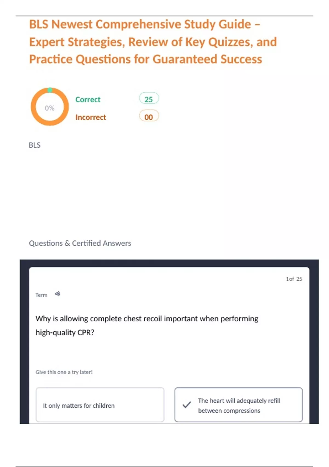The height and width of the screenshot is (467, 329).
Task: Click the green Correct label
Action: point(88,99)
